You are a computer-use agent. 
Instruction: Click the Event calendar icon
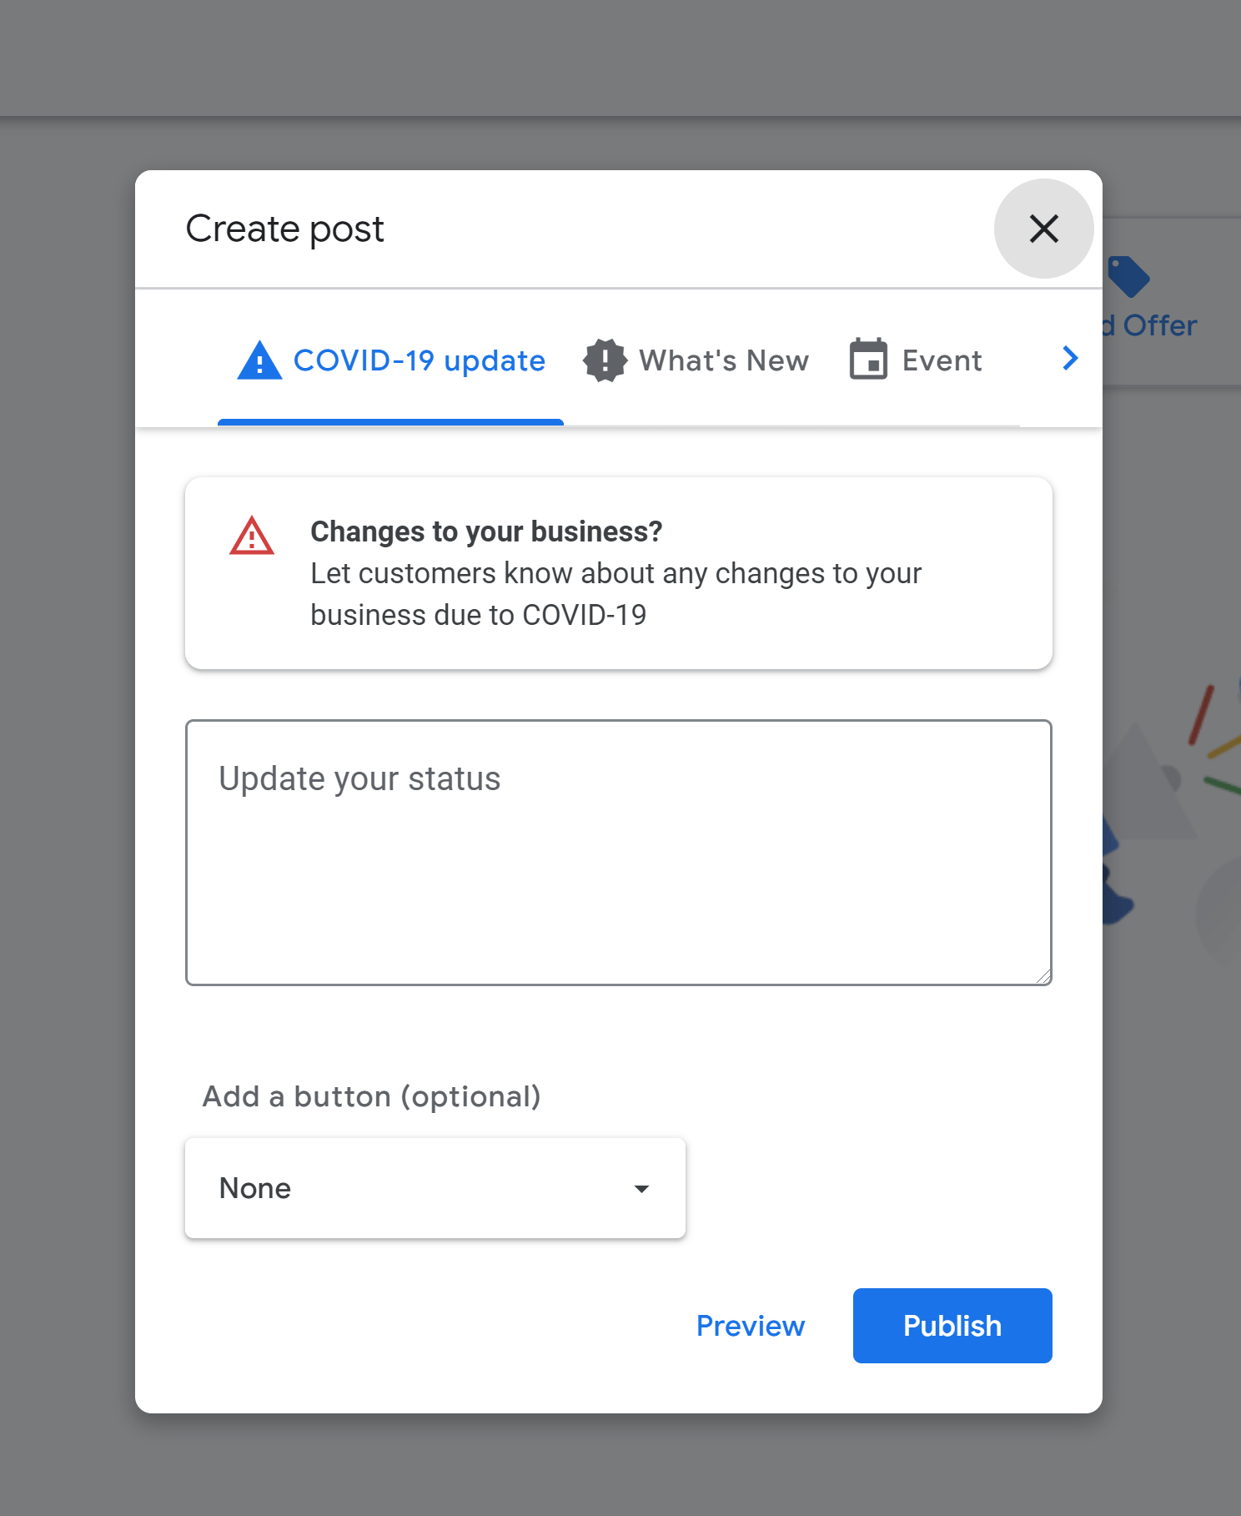click(x=868, y=360)
